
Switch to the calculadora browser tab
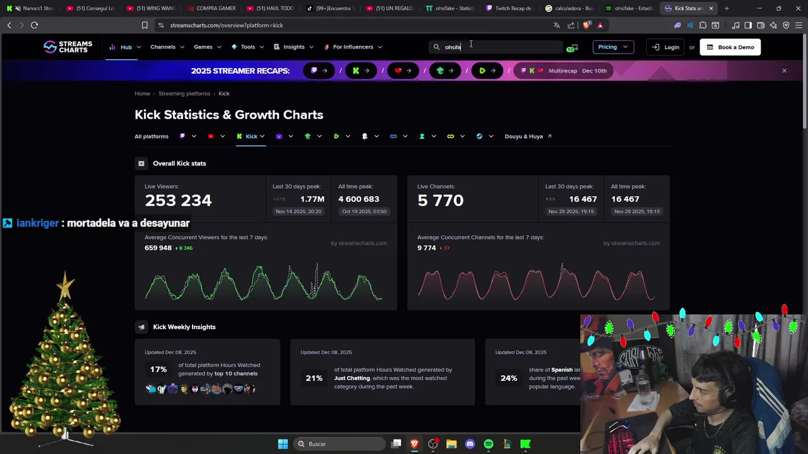(569, 8)
